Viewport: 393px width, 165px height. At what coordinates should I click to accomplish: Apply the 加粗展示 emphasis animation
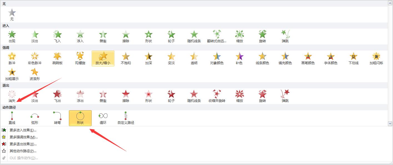point(12,74)
